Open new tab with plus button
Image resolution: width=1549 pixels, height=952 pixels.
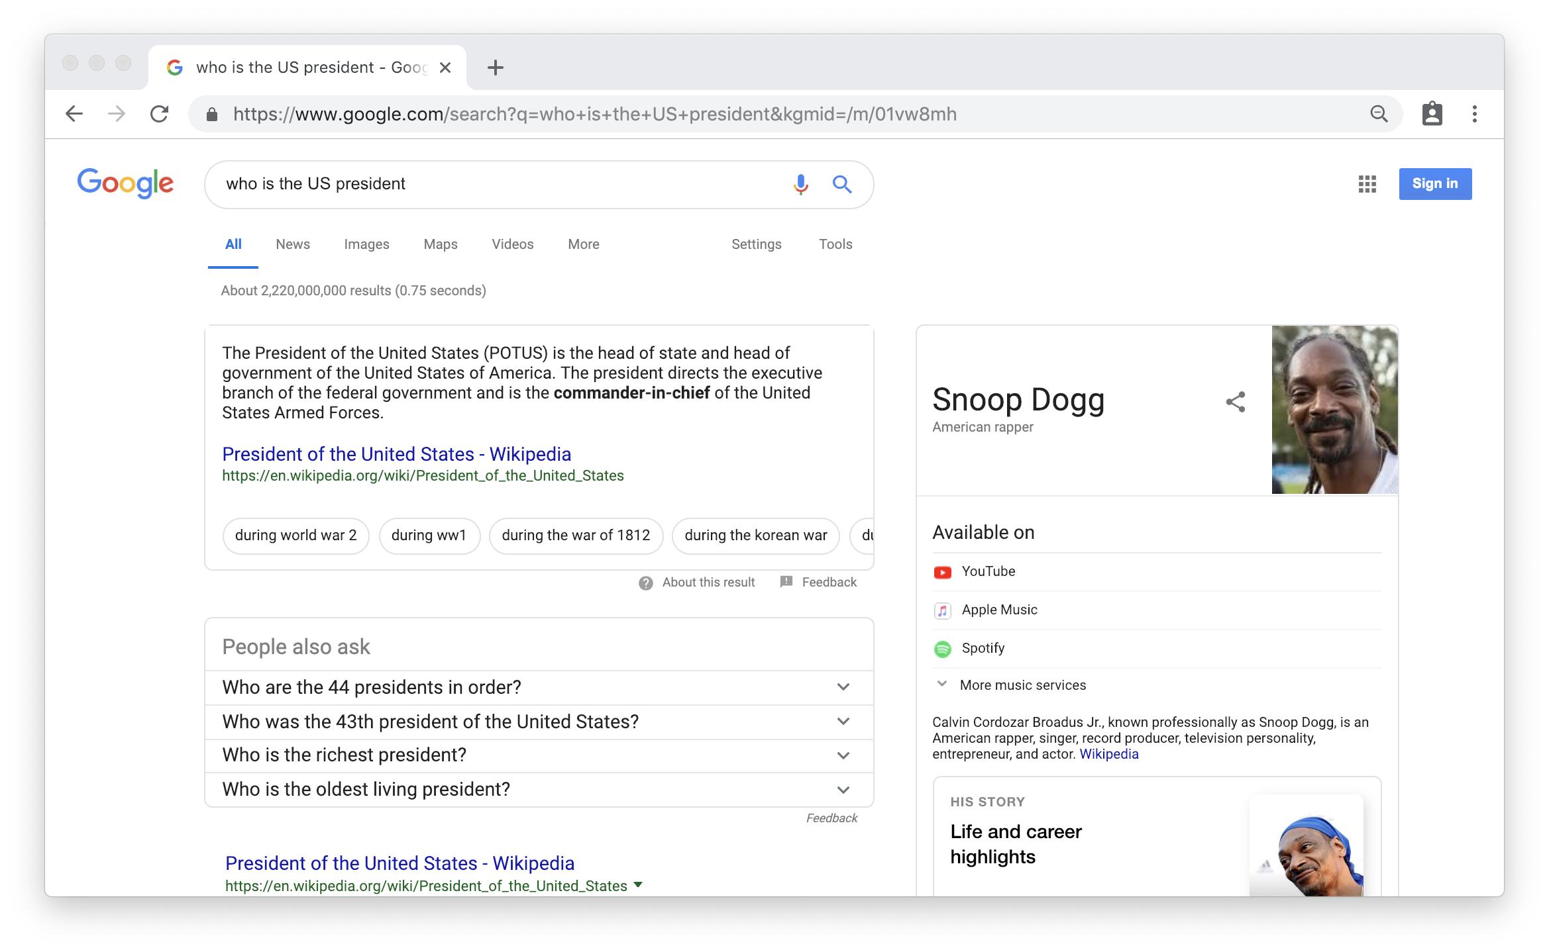[x=495, y=68]
